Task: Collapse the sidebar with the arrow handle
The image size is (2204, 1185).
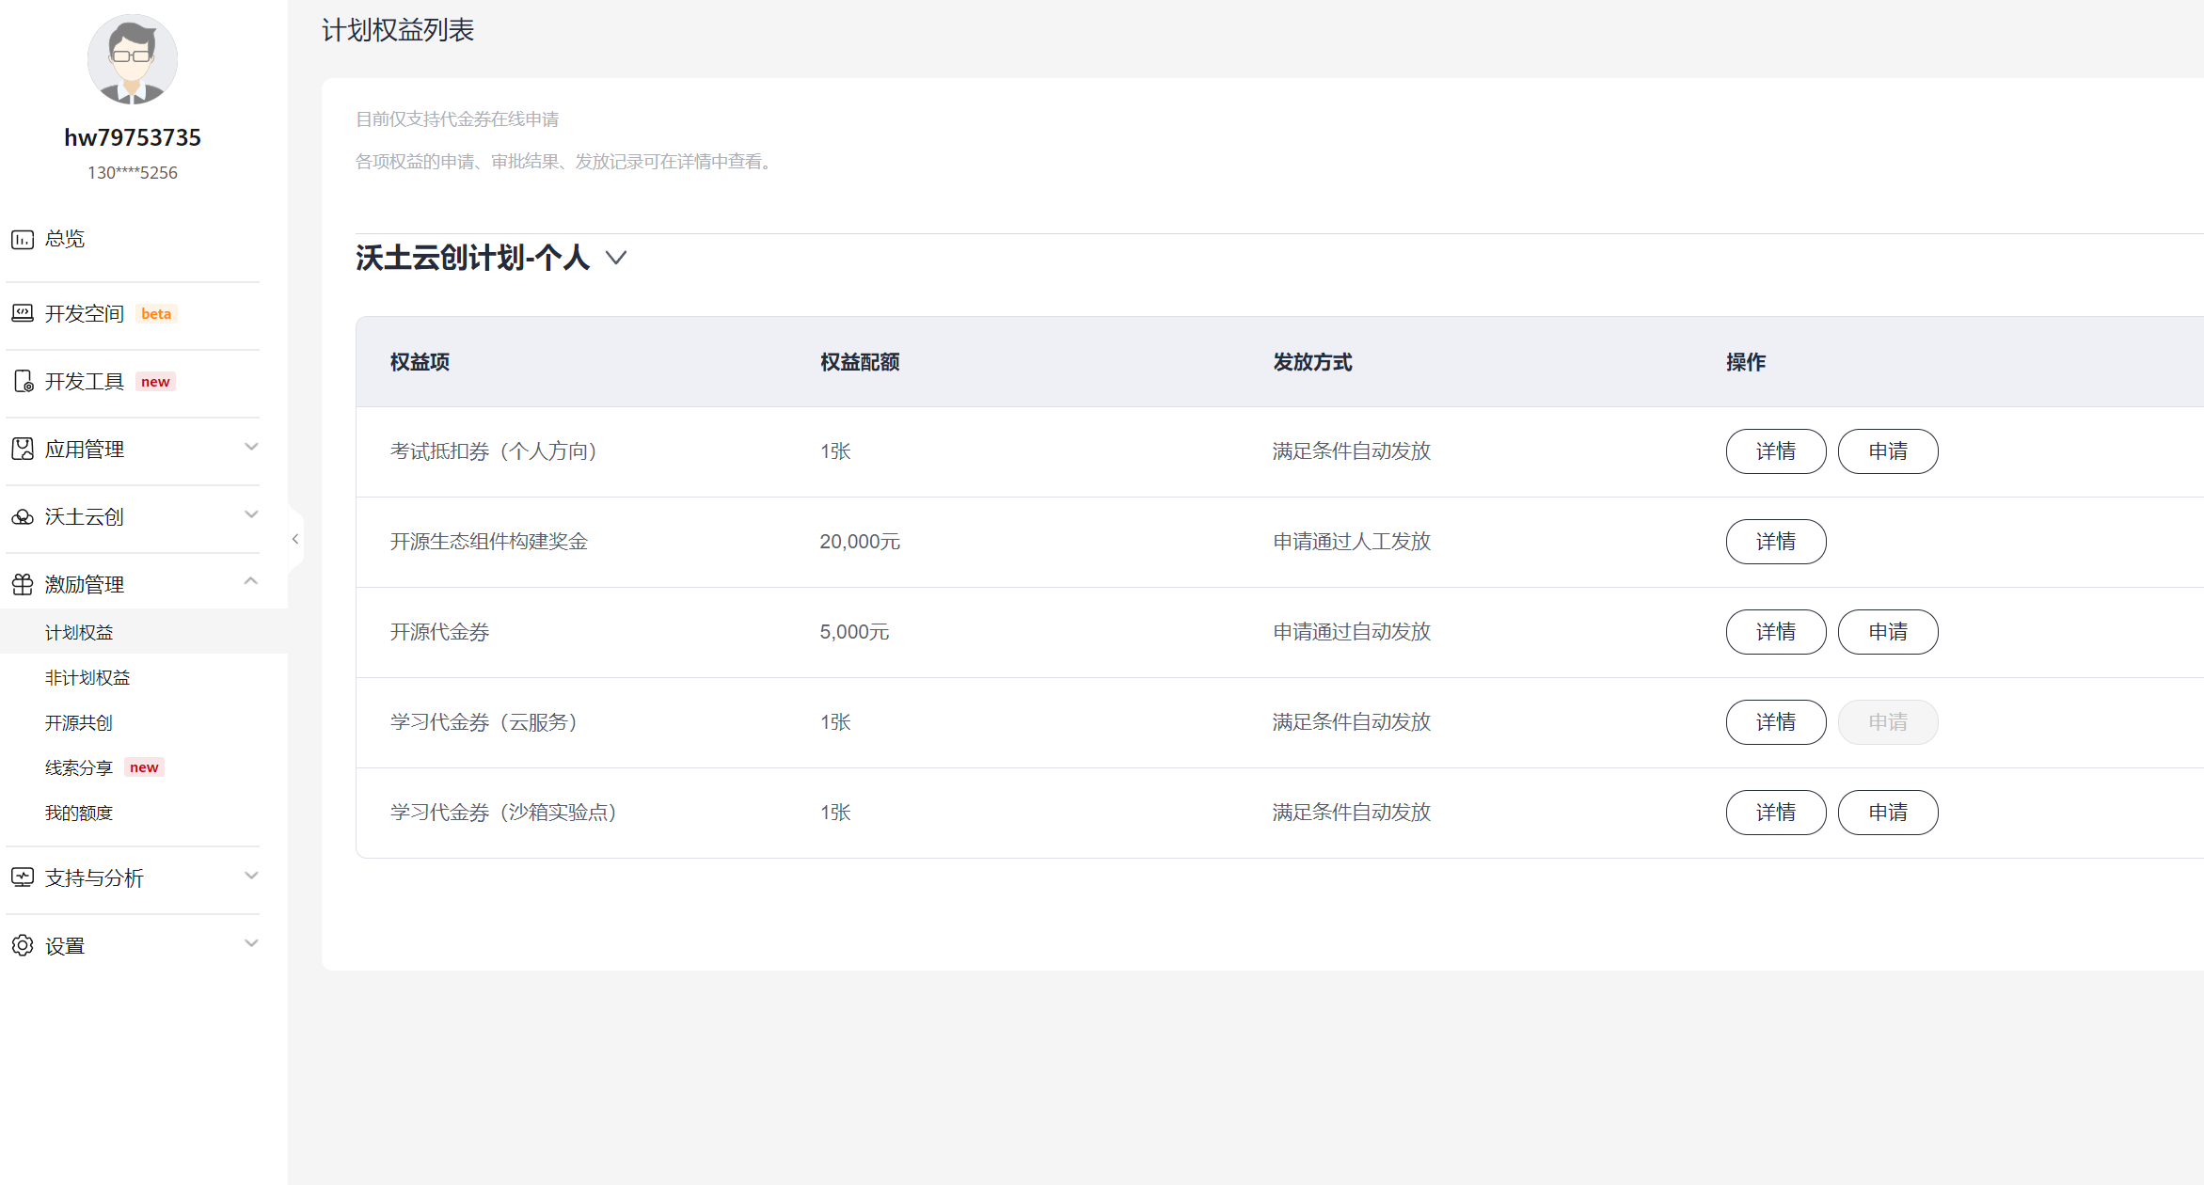Action: pos(295,539)
